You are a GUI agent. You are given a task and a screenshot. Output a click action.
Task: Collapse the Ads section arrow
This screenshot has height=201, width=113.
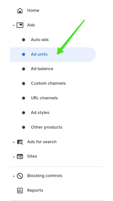pyautogui.click(x=14, y=25)
